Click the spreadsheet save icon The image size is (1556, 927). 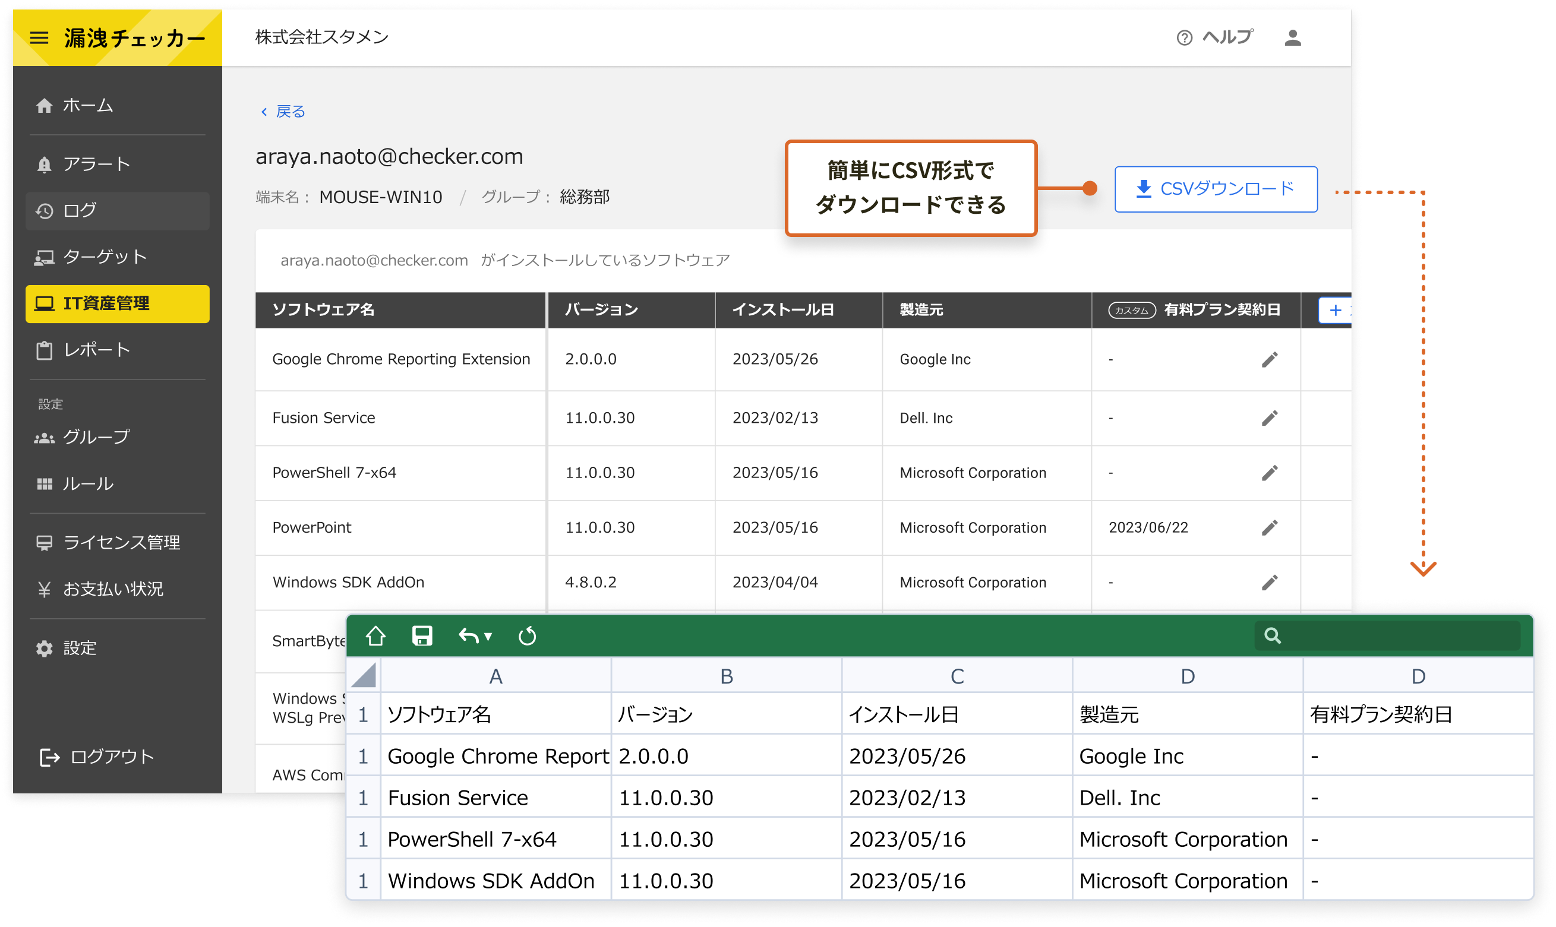422,636
